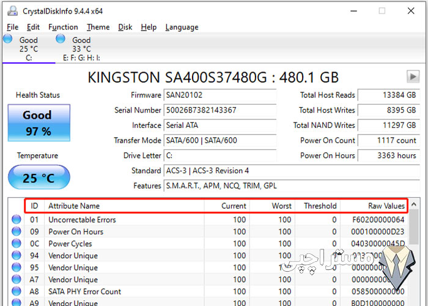Image resolution: width=428 pixels, height=306 pixels.
Task: Click raw value 058500000000
Action: coord(378,291)
